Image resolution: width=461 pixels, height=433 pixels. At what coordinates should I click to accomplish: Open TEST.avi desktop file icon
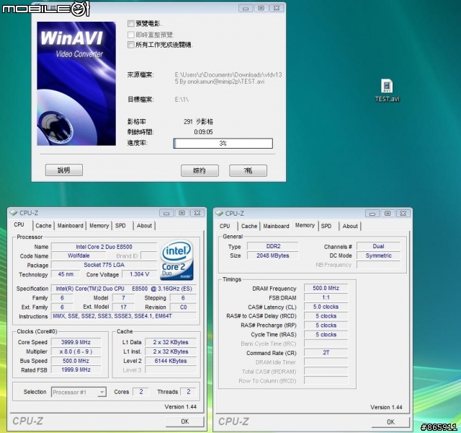coord(387,90)
